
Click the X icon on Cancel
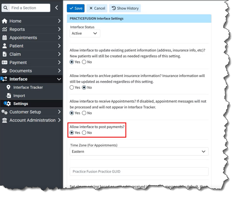tap(91, 8)
